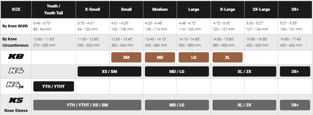Viewport: 313px width, 115px height.
Task: Choose the K8 LG size option
Action: [194, 57]
